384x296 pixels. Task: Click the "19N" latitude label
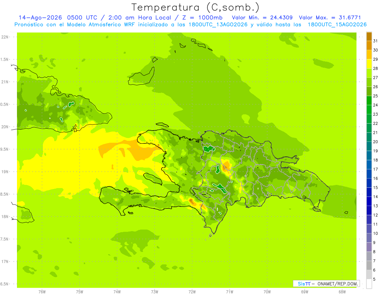pyautogui.click(x=4, y=172)
